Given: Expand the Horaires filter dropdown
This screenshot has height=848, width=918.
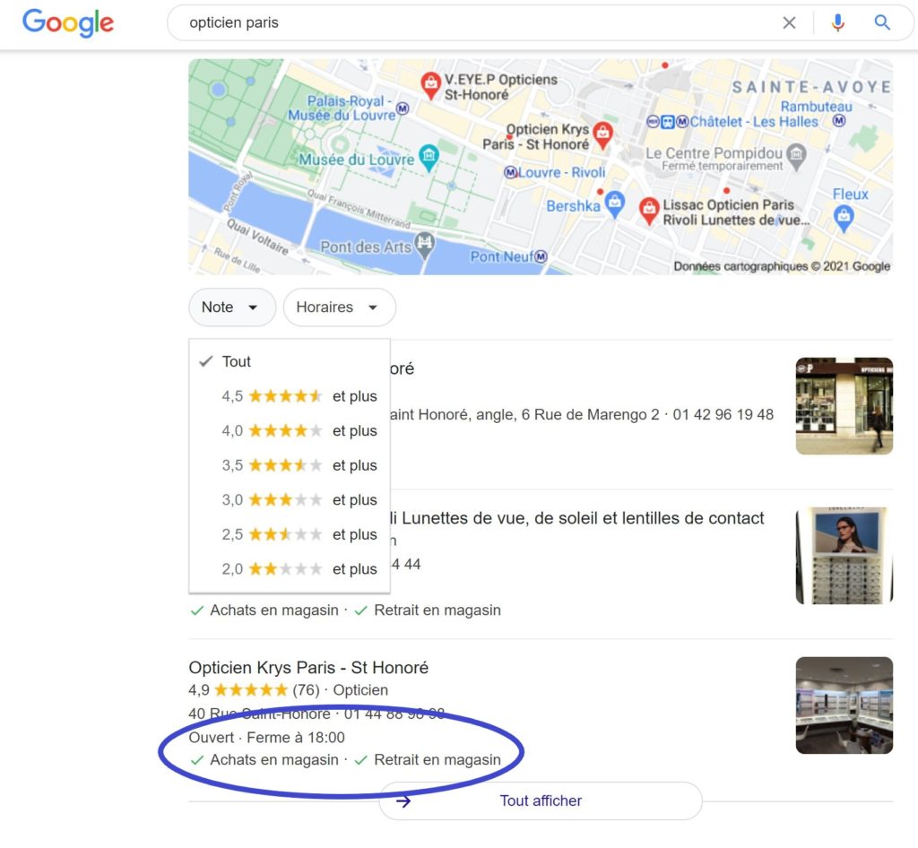Looking at the screenshot, I should tap(340, 307).
